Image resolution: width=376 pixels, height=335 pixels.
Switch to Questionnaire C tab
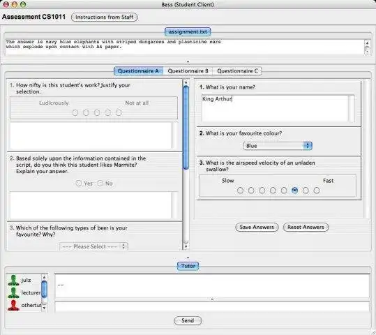coord(237,71)
